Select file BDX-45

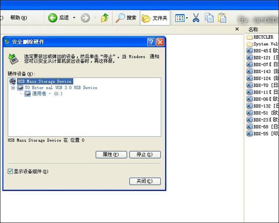(x=262, y=51)
